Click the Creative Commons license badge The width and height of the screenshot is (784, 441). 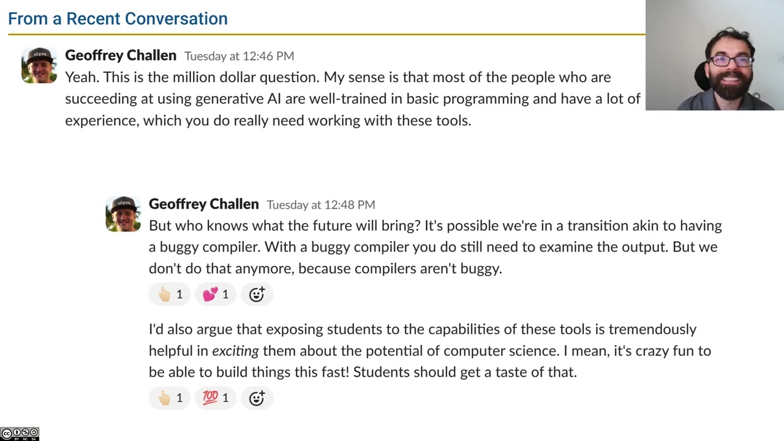(20, 434)
